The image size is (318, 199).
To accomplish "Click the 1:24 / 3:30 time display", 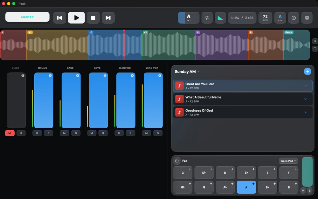I will [242, 18].
